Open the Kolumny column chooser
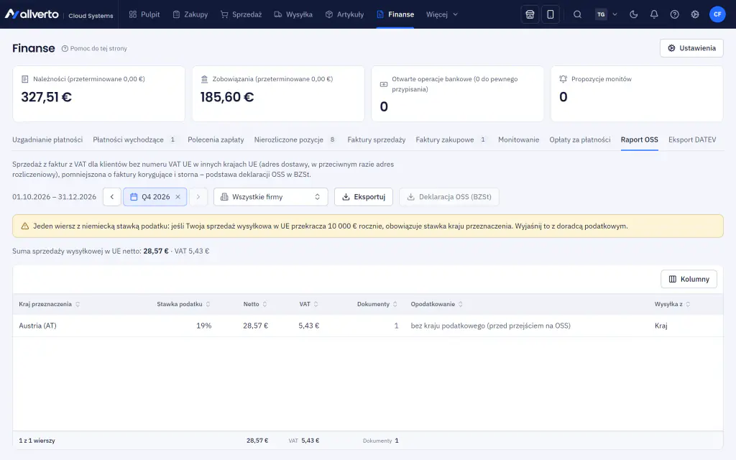 pos(689,280)
